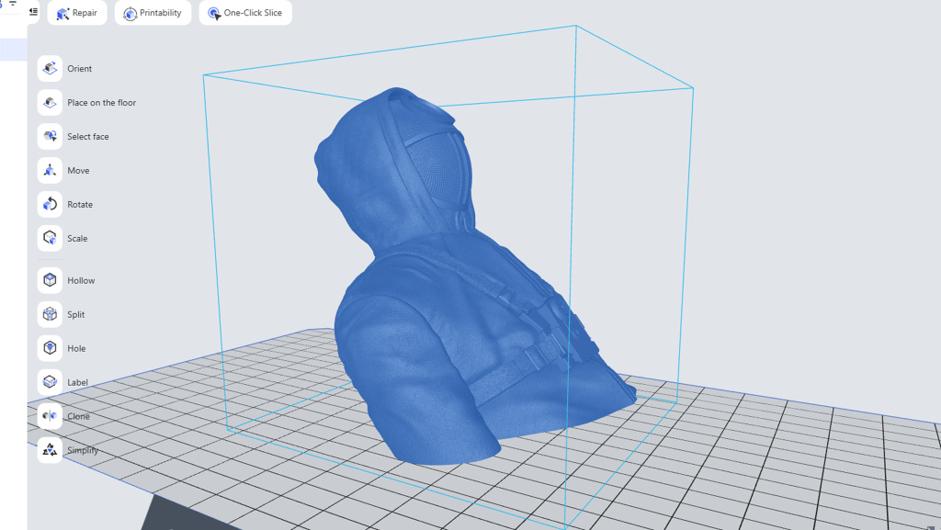This screenshot has height=530, width=941.
Task: Collapse the left sidebar panel
Action: pos(33,12)
